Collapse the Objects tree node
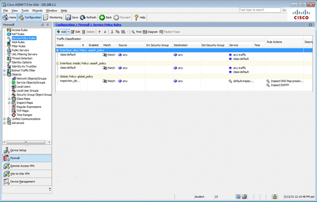This screenshot has width=317, height=202. click(4, 75)
